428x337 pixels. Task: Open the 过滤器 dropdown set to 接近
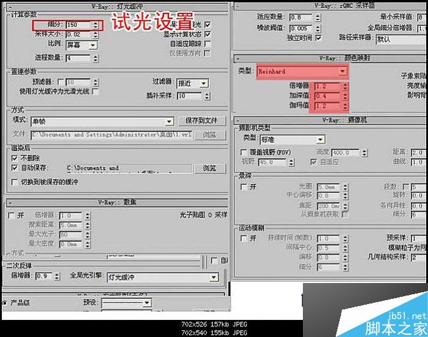193,83
